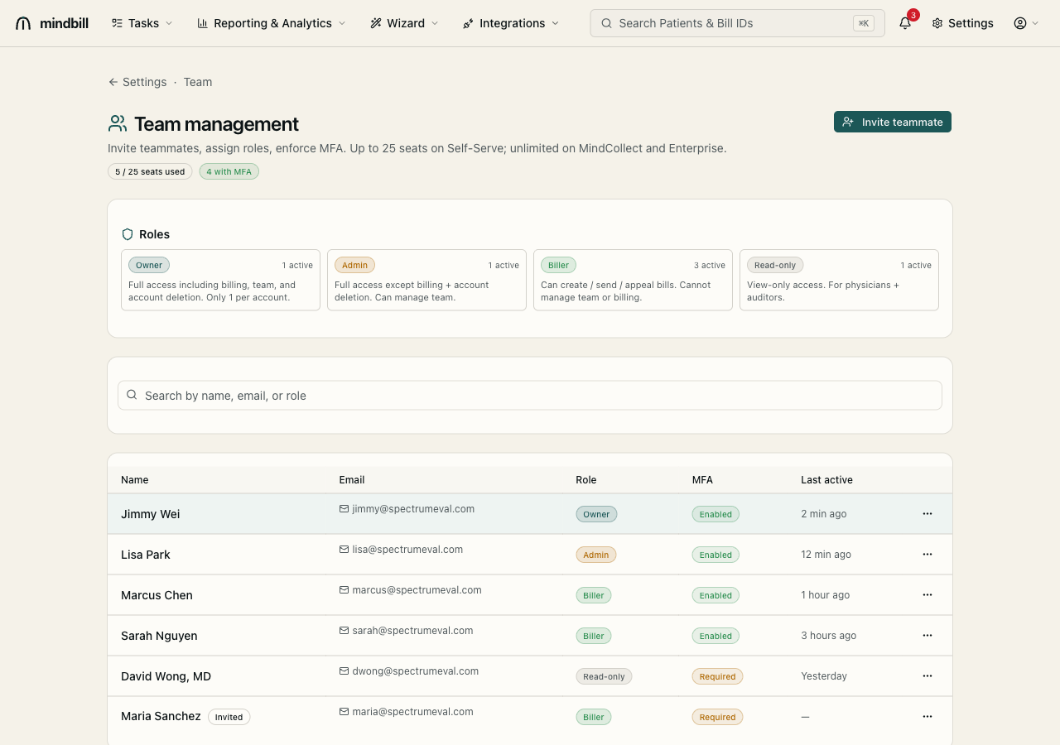Click the Name column header
This screenshot has width=1060, height=745.
tap(135, 479)
